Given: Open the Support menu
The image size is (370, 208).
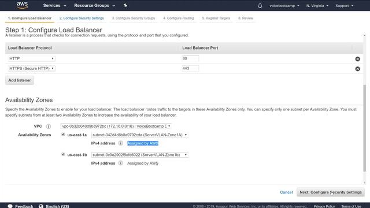Looking at the screenshot, I should pyautogui.click(x=345, y=5).
